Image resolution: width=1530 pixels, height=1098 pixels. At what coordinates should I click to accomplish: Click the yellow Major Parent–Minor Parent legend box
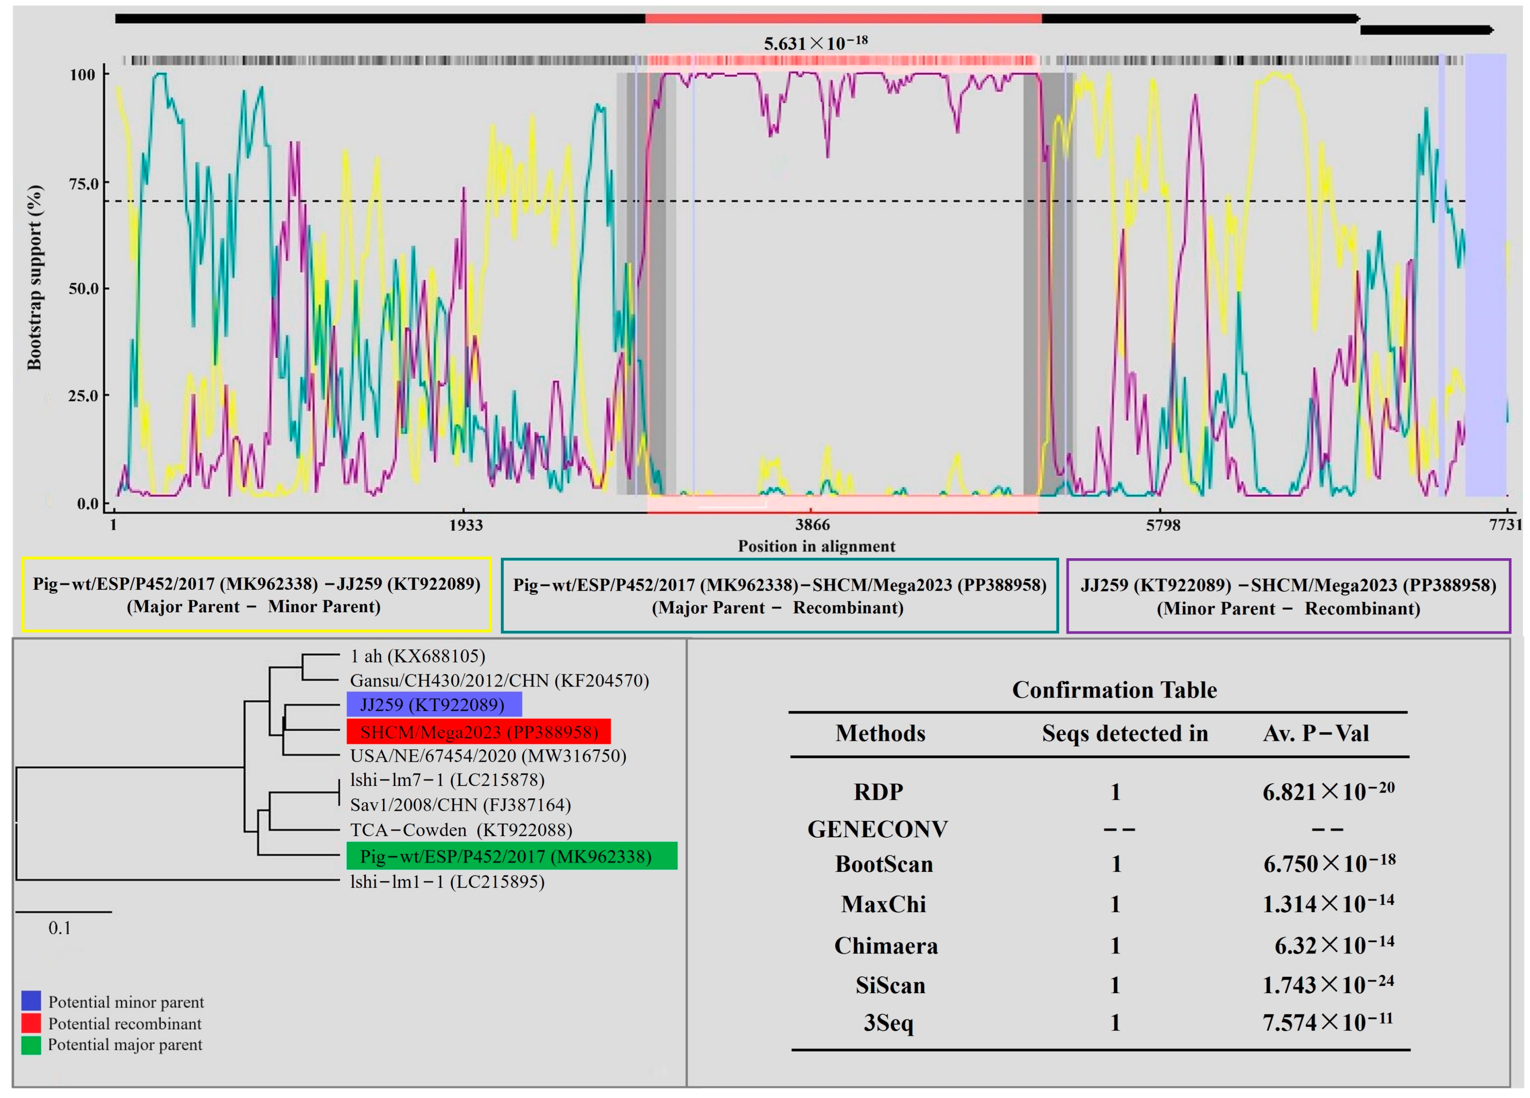click(256, 595)
